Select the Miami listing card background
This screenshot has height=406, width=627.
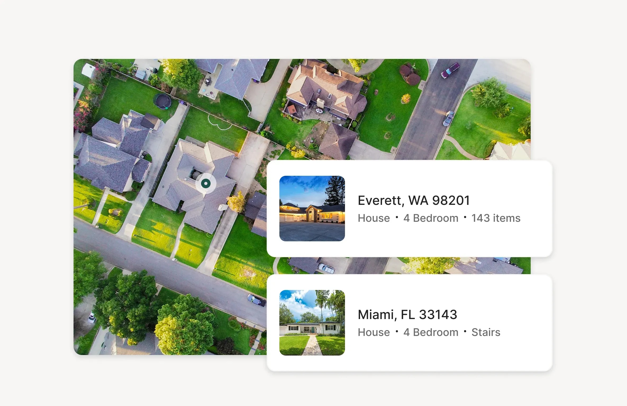pyautogui.click(x=410, y=323)
